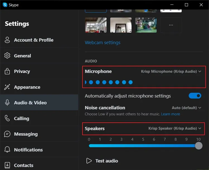The width and height of the screenshot is (209, 170).
Task: Click the Privacy lock icon
Action: click(7, 71)
